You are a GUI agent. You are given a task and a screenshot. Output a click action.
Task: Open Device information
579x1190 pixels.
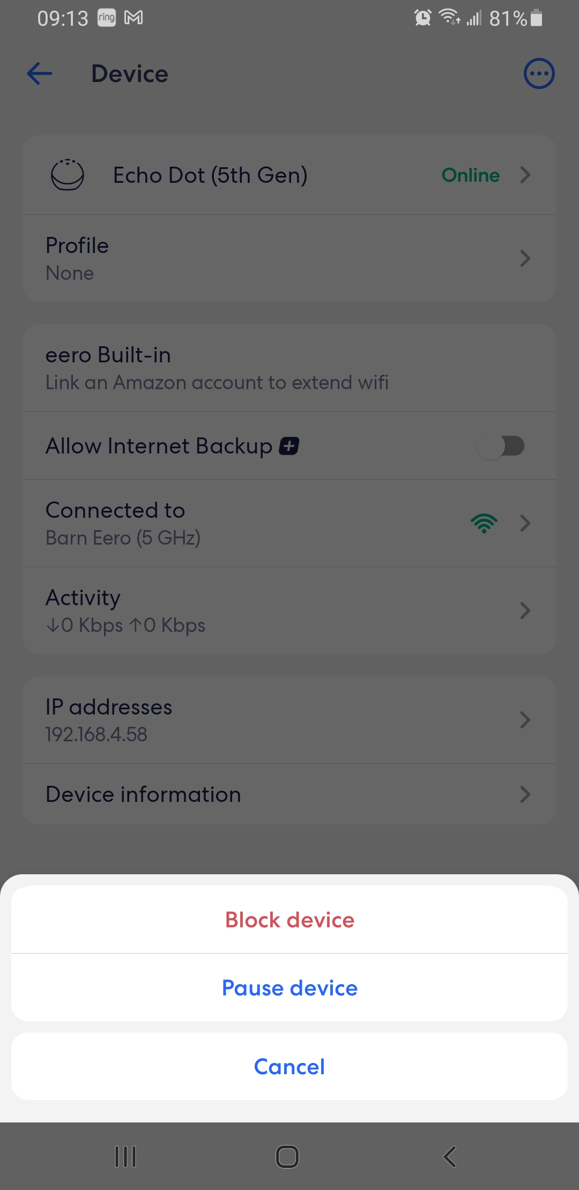tap(289, 794)
